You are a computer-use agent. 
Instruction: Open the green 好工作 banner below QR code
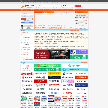coord(79,57)
